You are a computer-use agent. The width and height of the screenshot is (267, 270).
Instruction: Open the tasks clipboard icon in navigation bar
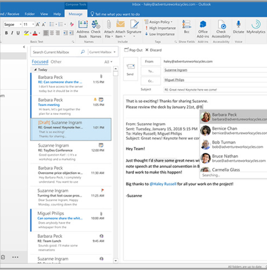pyautogui.click(x=3, y=257)
